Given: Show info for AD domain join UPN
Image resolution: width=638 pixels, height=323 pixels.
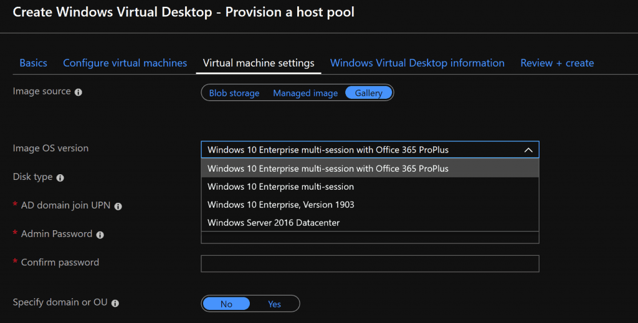Looking at the screenshot, I should pos(118,207).
